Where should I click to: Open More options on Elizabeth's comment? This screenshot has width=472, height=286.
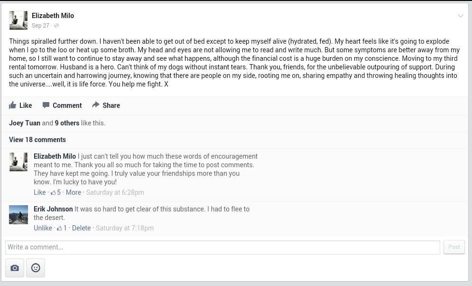pyautogui.click(x=74, y=192)
